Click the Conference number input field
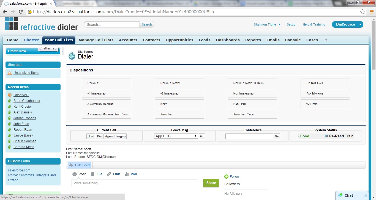This screenshot has height=200, width=376. [x=249, y=136]
